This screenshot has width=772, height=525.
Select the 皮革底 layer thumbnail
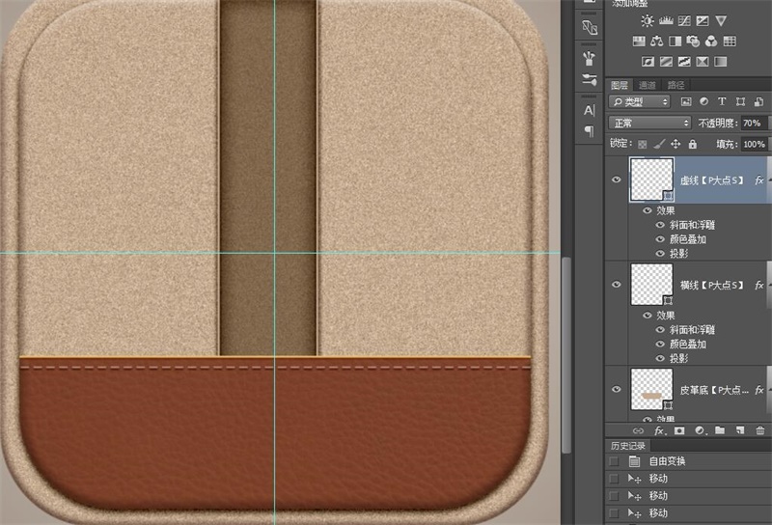click(652, 390)
